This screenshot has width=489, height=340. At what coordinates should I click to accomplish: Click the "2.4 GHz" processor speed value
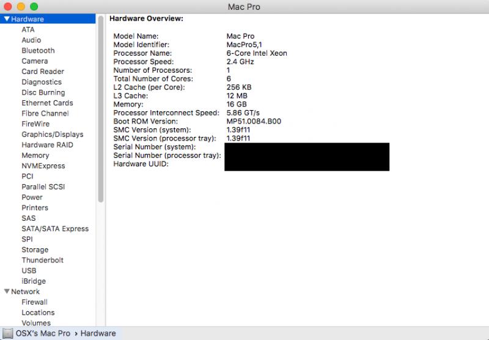coord(240,61)
